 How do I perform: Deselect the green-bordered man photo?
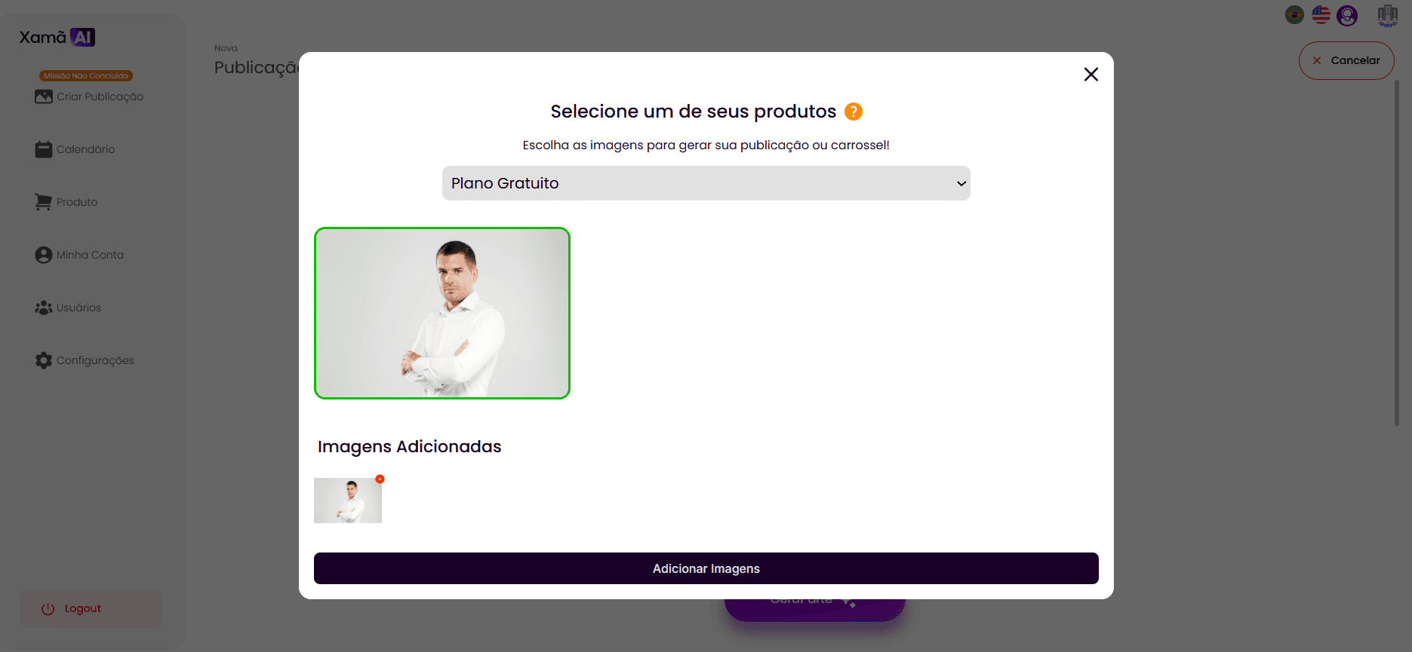coord(441,313)
